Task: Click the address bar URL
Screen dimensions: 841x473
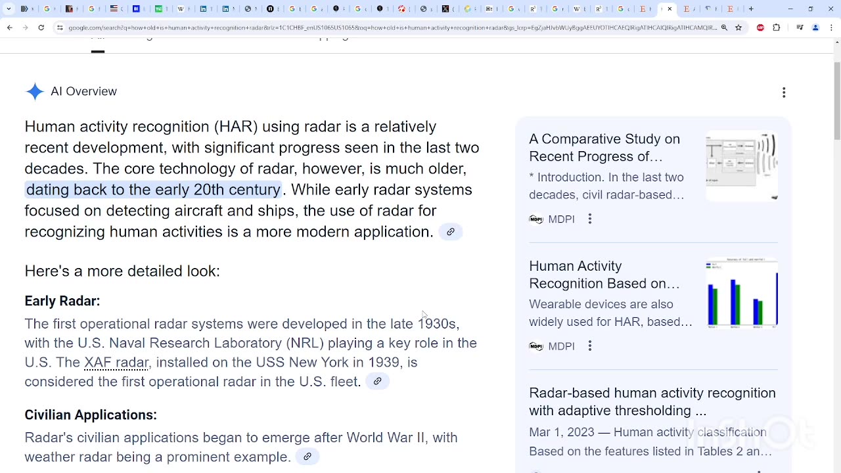Action: [x=392, y=28]
